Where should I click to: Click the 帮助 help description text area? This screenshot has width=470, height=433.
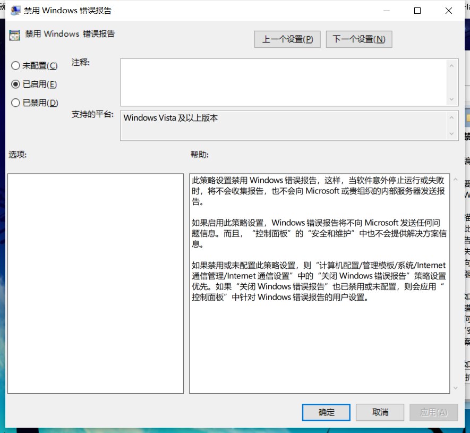(x=319, y=283)
